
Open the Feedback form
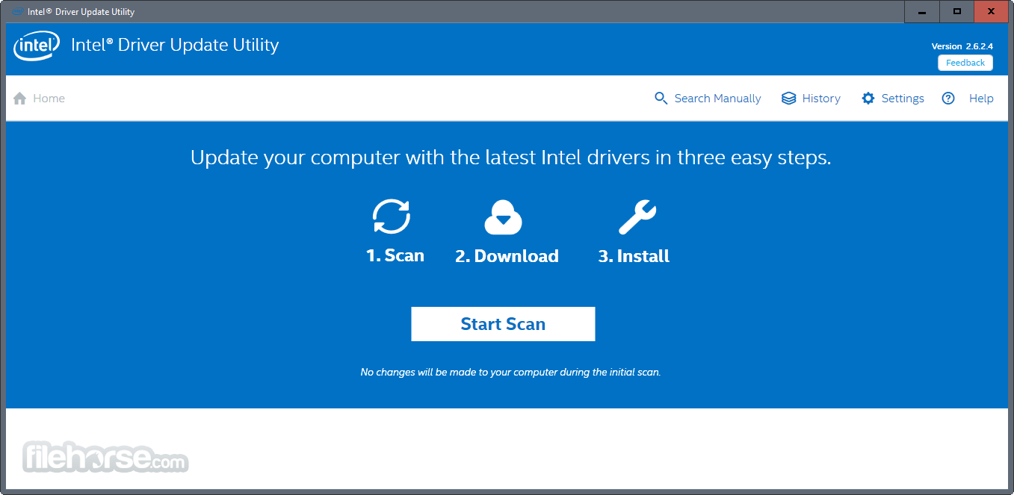pyautogui.click(x=965, y=63)
